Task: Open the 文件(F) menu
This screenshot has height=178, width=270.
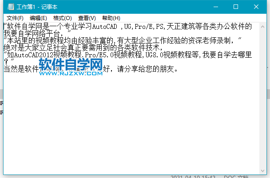Action: [x=15, y=18]
